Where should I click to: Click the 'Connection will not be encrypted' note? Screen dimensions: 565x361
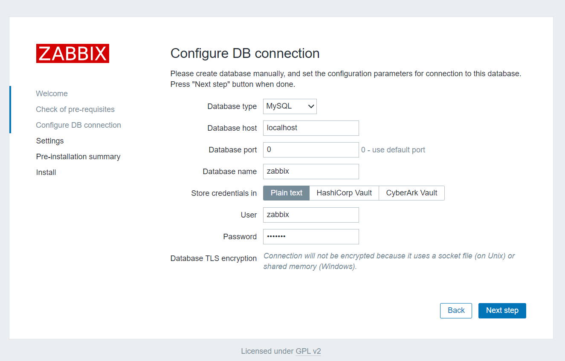pyautogui.click(x=389, y=261)
